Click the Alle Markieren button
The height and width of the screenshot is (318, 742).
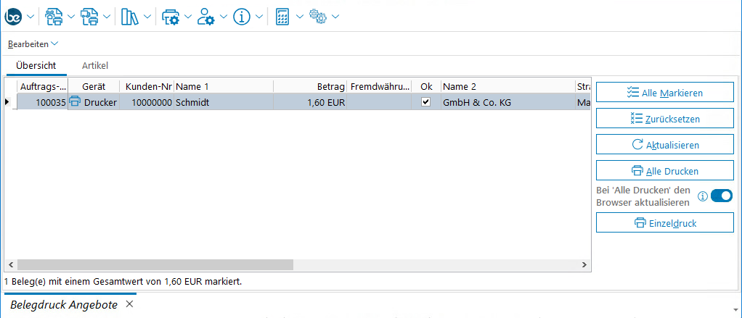tap(664, 93)
